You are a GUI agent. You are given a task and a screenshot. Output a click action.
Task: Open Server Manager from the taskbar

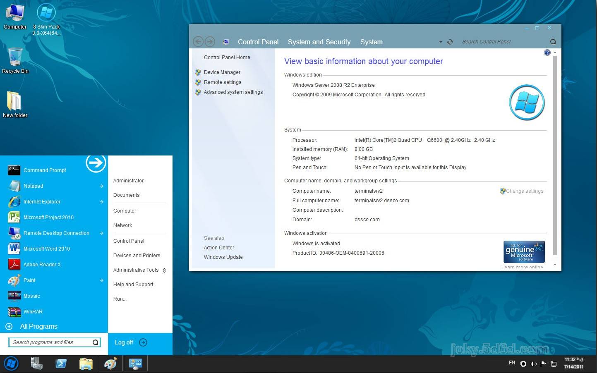(x=36, y=364)
